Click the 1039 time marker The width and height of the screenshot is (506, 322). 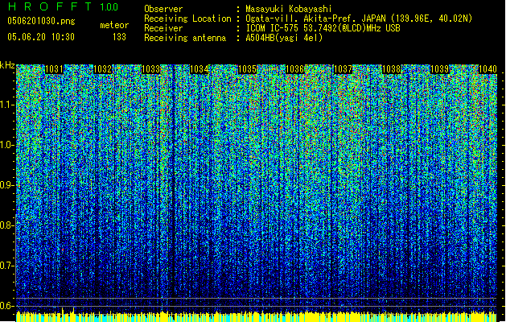(x=440, y=70)
